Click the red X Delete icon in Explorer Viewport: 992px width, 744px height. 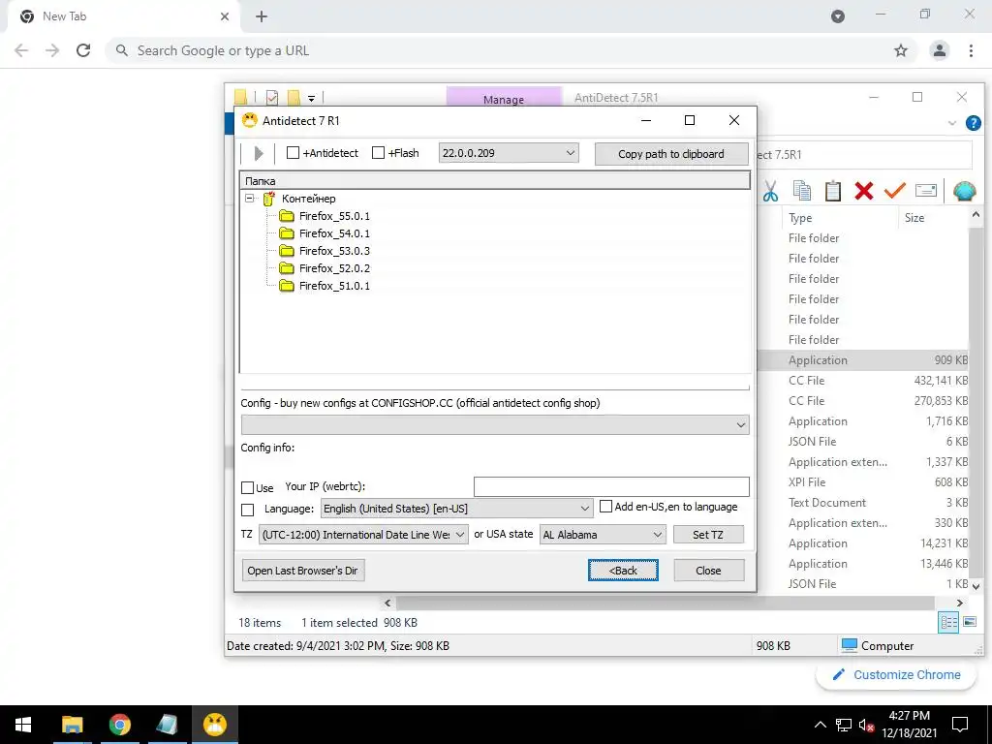pyautogui.click(x=863, y=191)
